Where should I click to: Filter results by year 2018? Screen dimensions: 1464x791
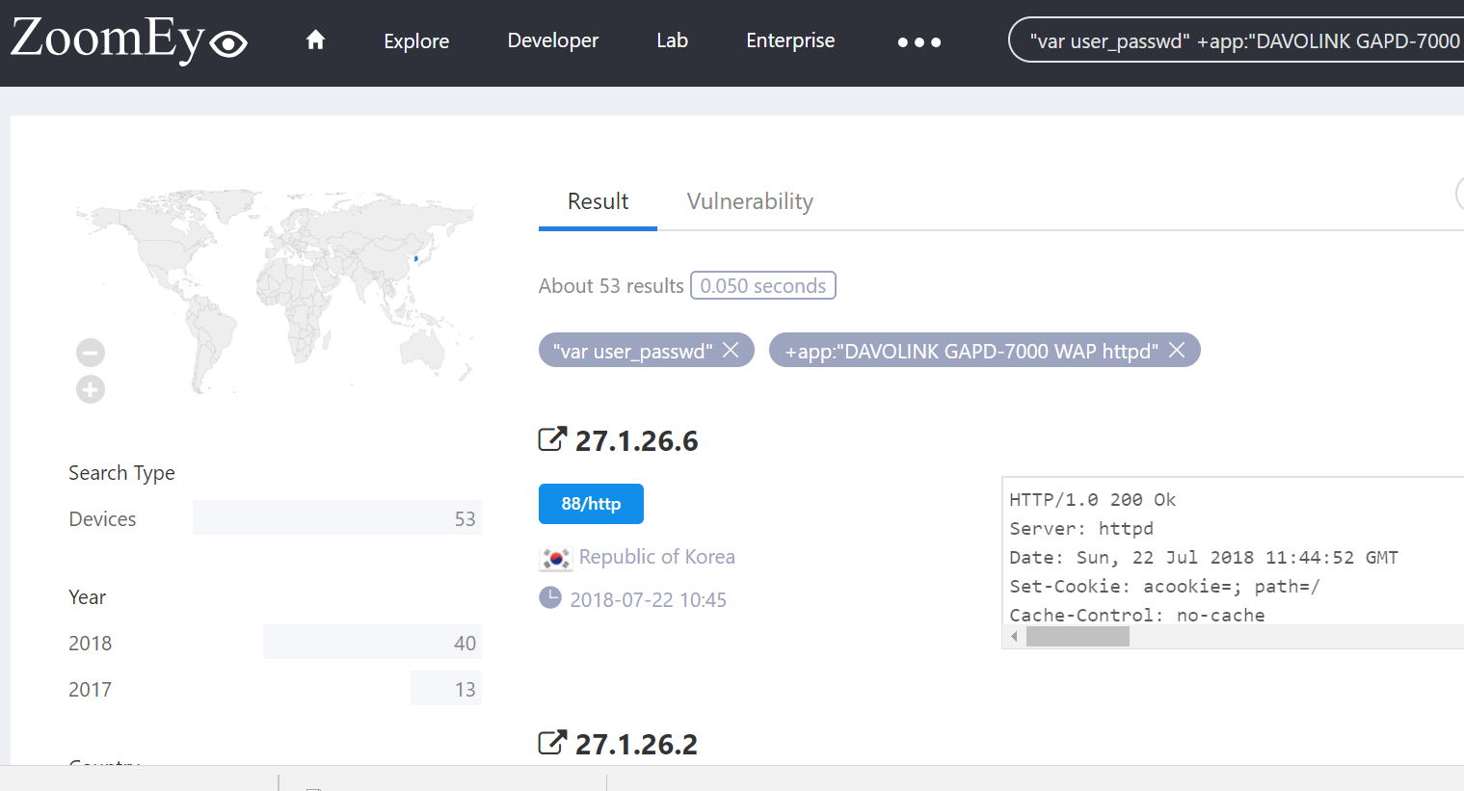pyautogui.click(x=90, y=643)
